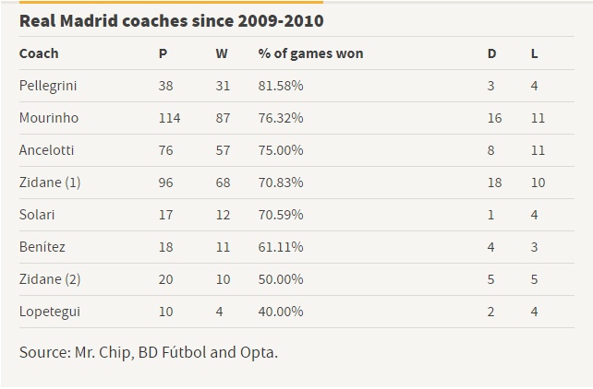Select the Pellegrini coach name
The height and width of the screenshot is (389, 593).
coord(48,86)
